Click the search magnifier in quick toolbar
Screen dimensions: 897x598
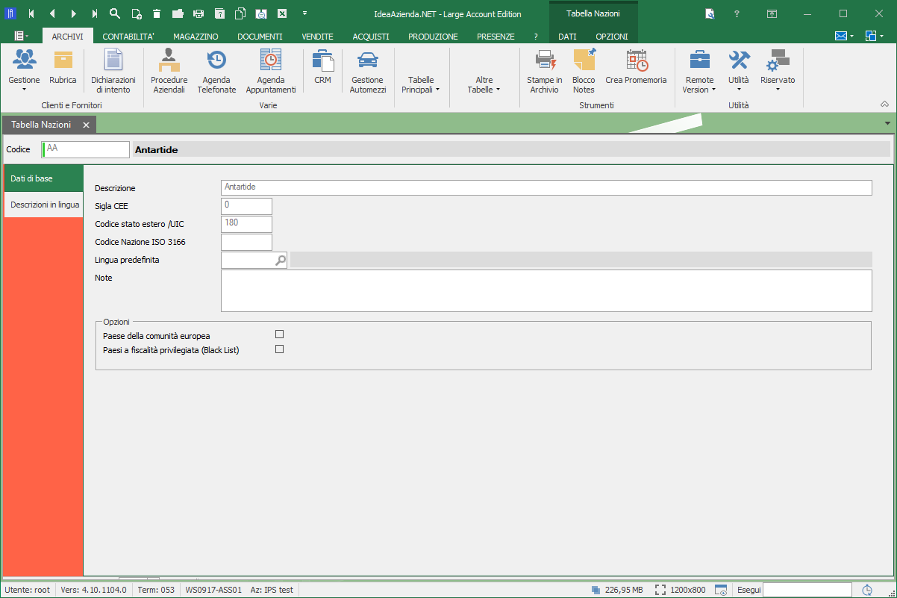pyautogui.click(x=115, y=13)
